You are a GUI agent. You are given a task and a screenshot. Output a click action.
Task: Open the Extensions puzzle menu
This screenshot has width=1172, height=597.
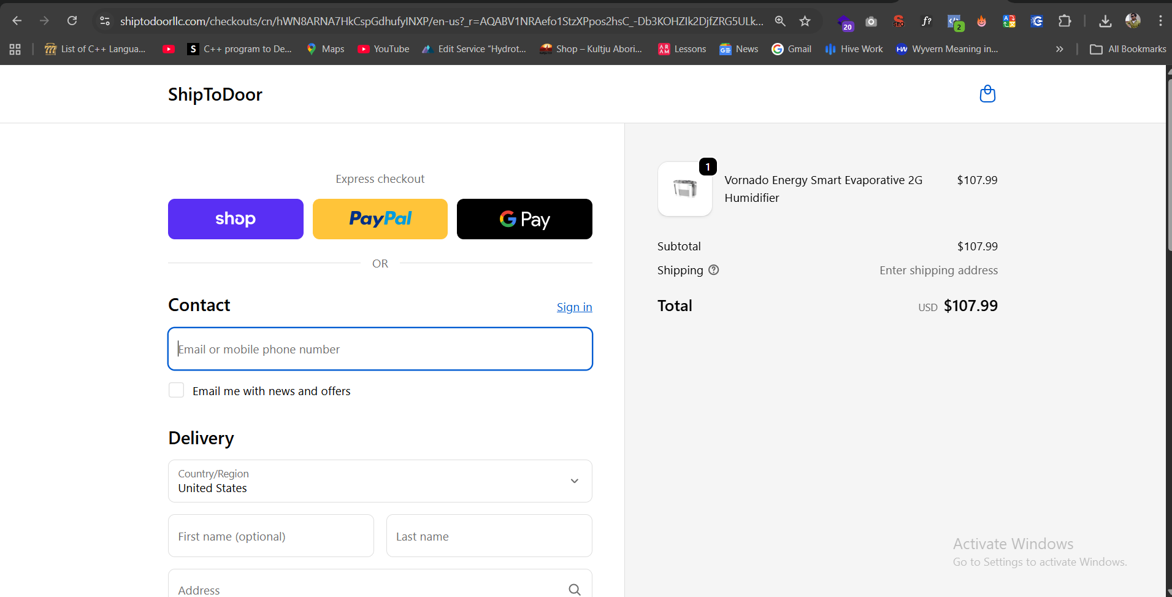(1065, 21)
